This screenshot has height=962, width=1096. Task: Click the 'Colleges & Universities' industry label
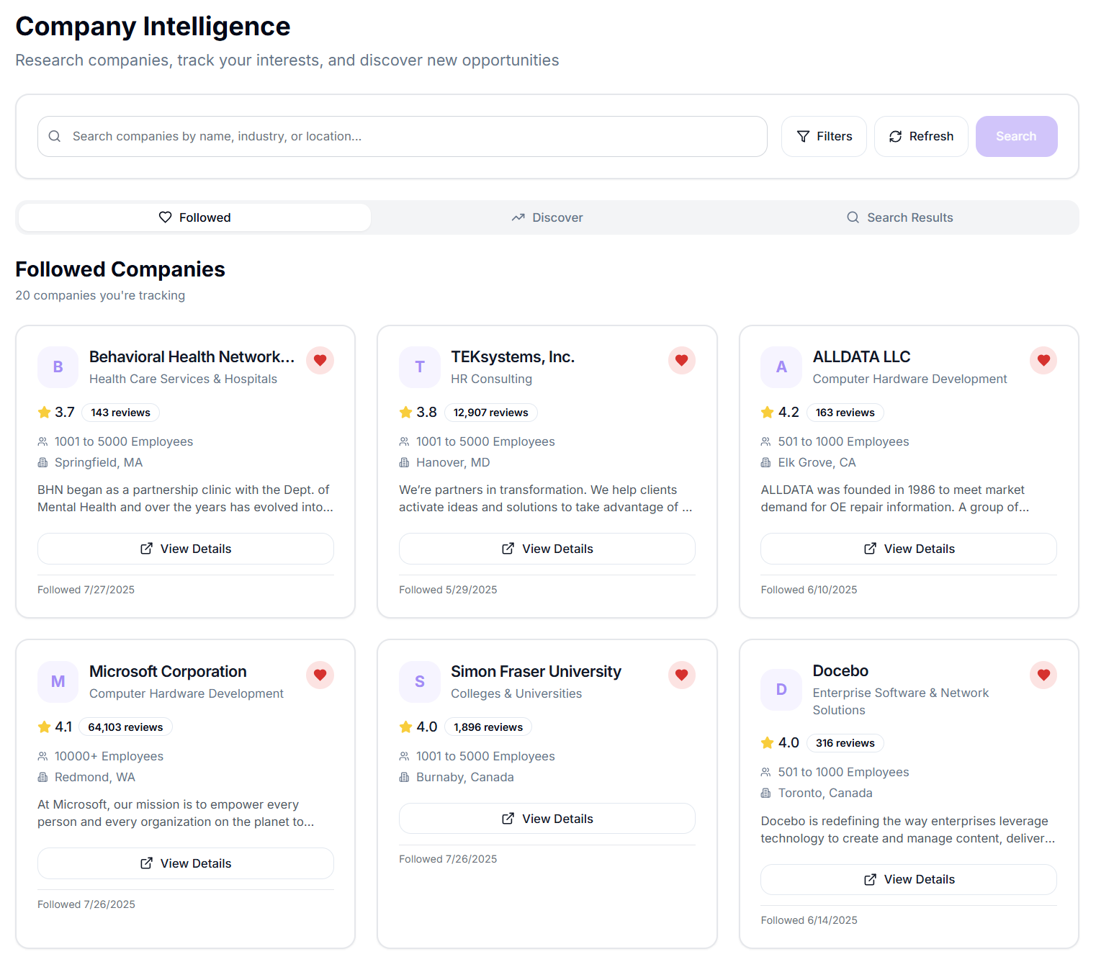coord(516,693)
